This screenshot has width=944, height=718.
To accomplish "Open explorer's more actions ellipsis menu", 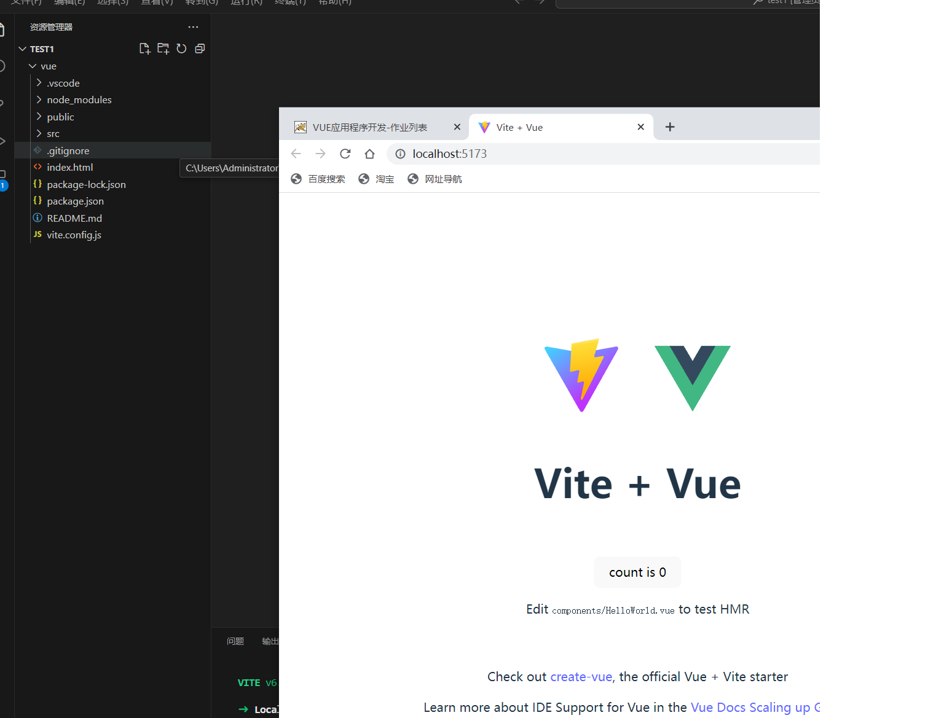I will [x=193, y=27].
